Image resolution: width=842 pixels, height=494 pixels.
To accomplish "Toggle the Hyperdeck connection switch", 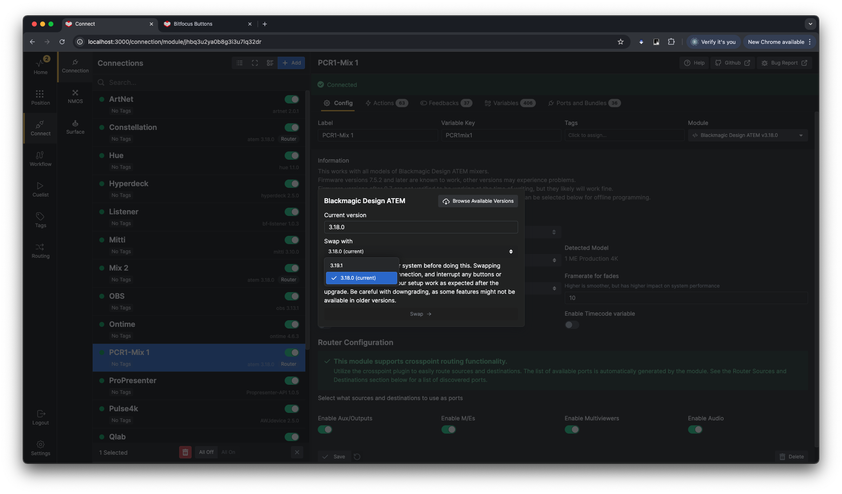I will coord(292,184).
